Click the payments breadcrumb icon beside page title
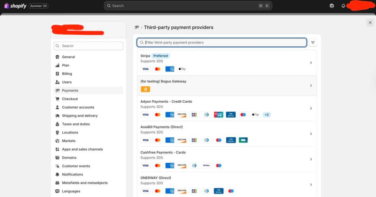The width and height of the screenshot is (376, 197). pos(137,27)
